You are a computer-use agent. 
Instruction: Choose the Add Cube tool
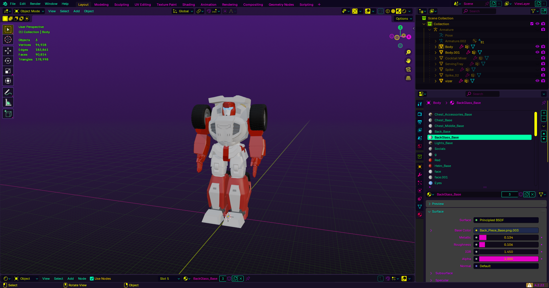pyautogui.click(x=8, y=114)
